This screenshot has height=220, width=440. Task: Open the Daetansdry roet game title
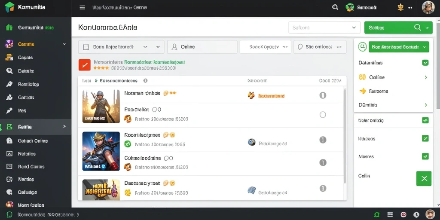click(142, 183)
